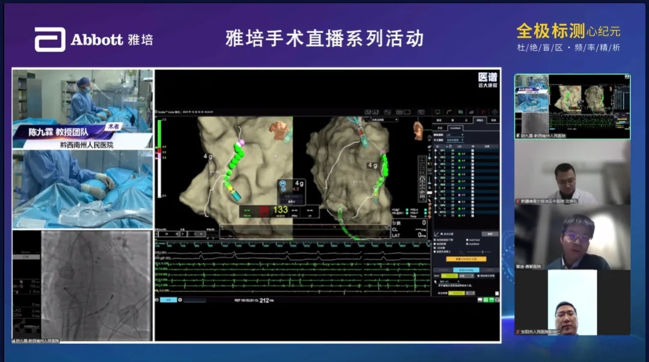Click the help question-mark icon in top toolbar
This screenshot has width=649, height=362.
click(x=495, y=112)
